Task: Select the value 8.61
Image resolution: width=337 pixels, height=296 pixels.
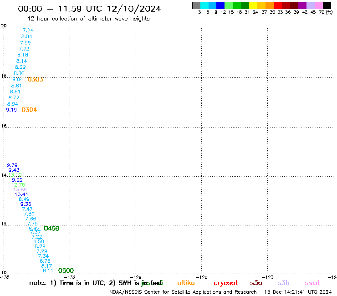Action: (x=16, y=86)
